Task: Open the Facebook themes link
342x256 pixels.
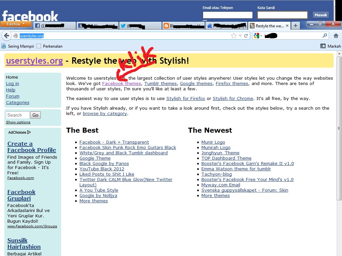Action: [x=122, y=83]
